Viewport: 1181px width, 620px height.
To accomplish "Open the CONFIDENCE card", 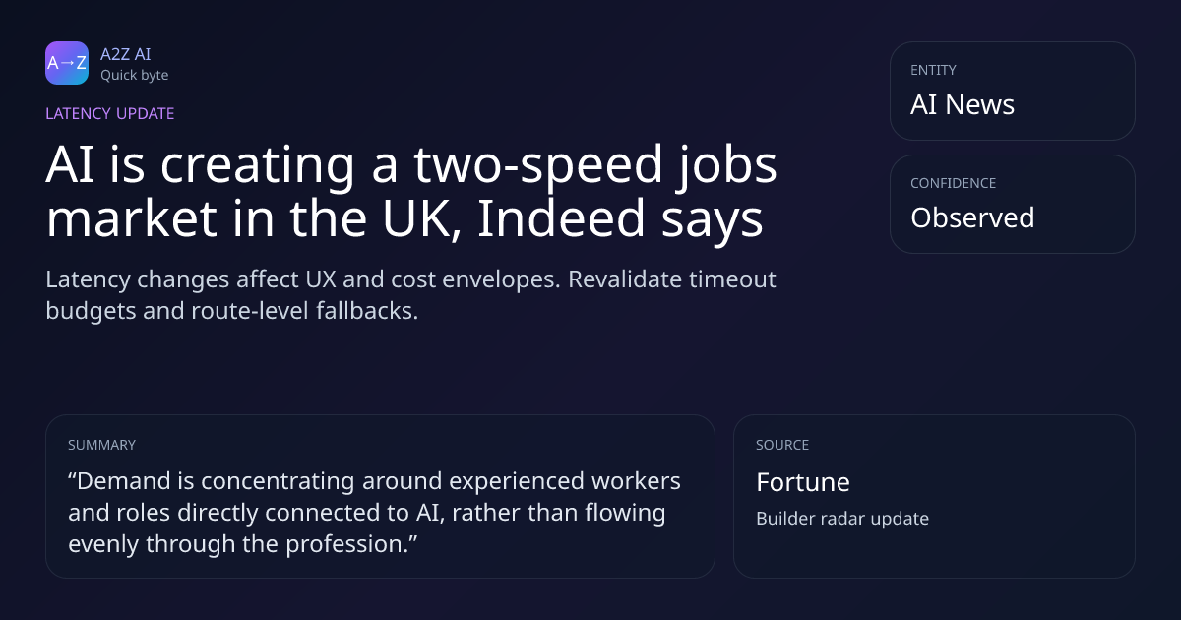I will [1013, 204].
